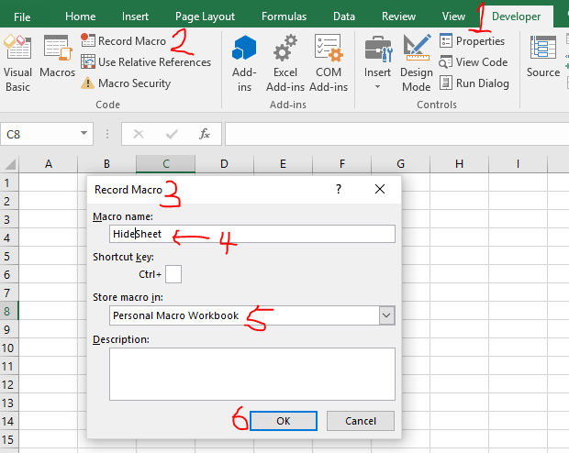Image resolution: width=569 pixels, height=453 pixels.
Task: Confirm the Record Macro dialog with OK
Action: [x=284, y=421]
